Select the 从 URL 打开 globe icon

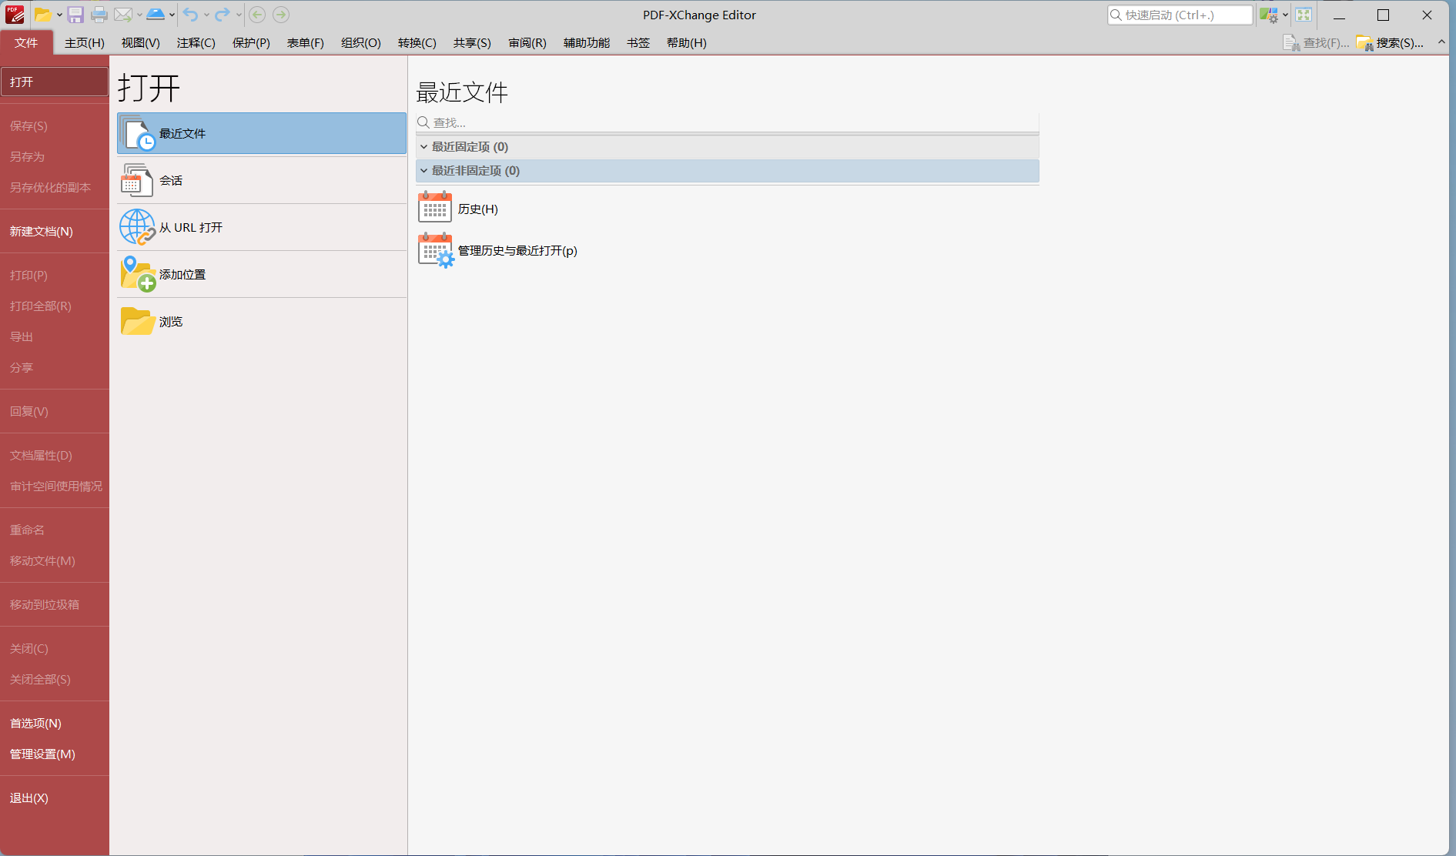pyautogui.click(x=138, y=227)
